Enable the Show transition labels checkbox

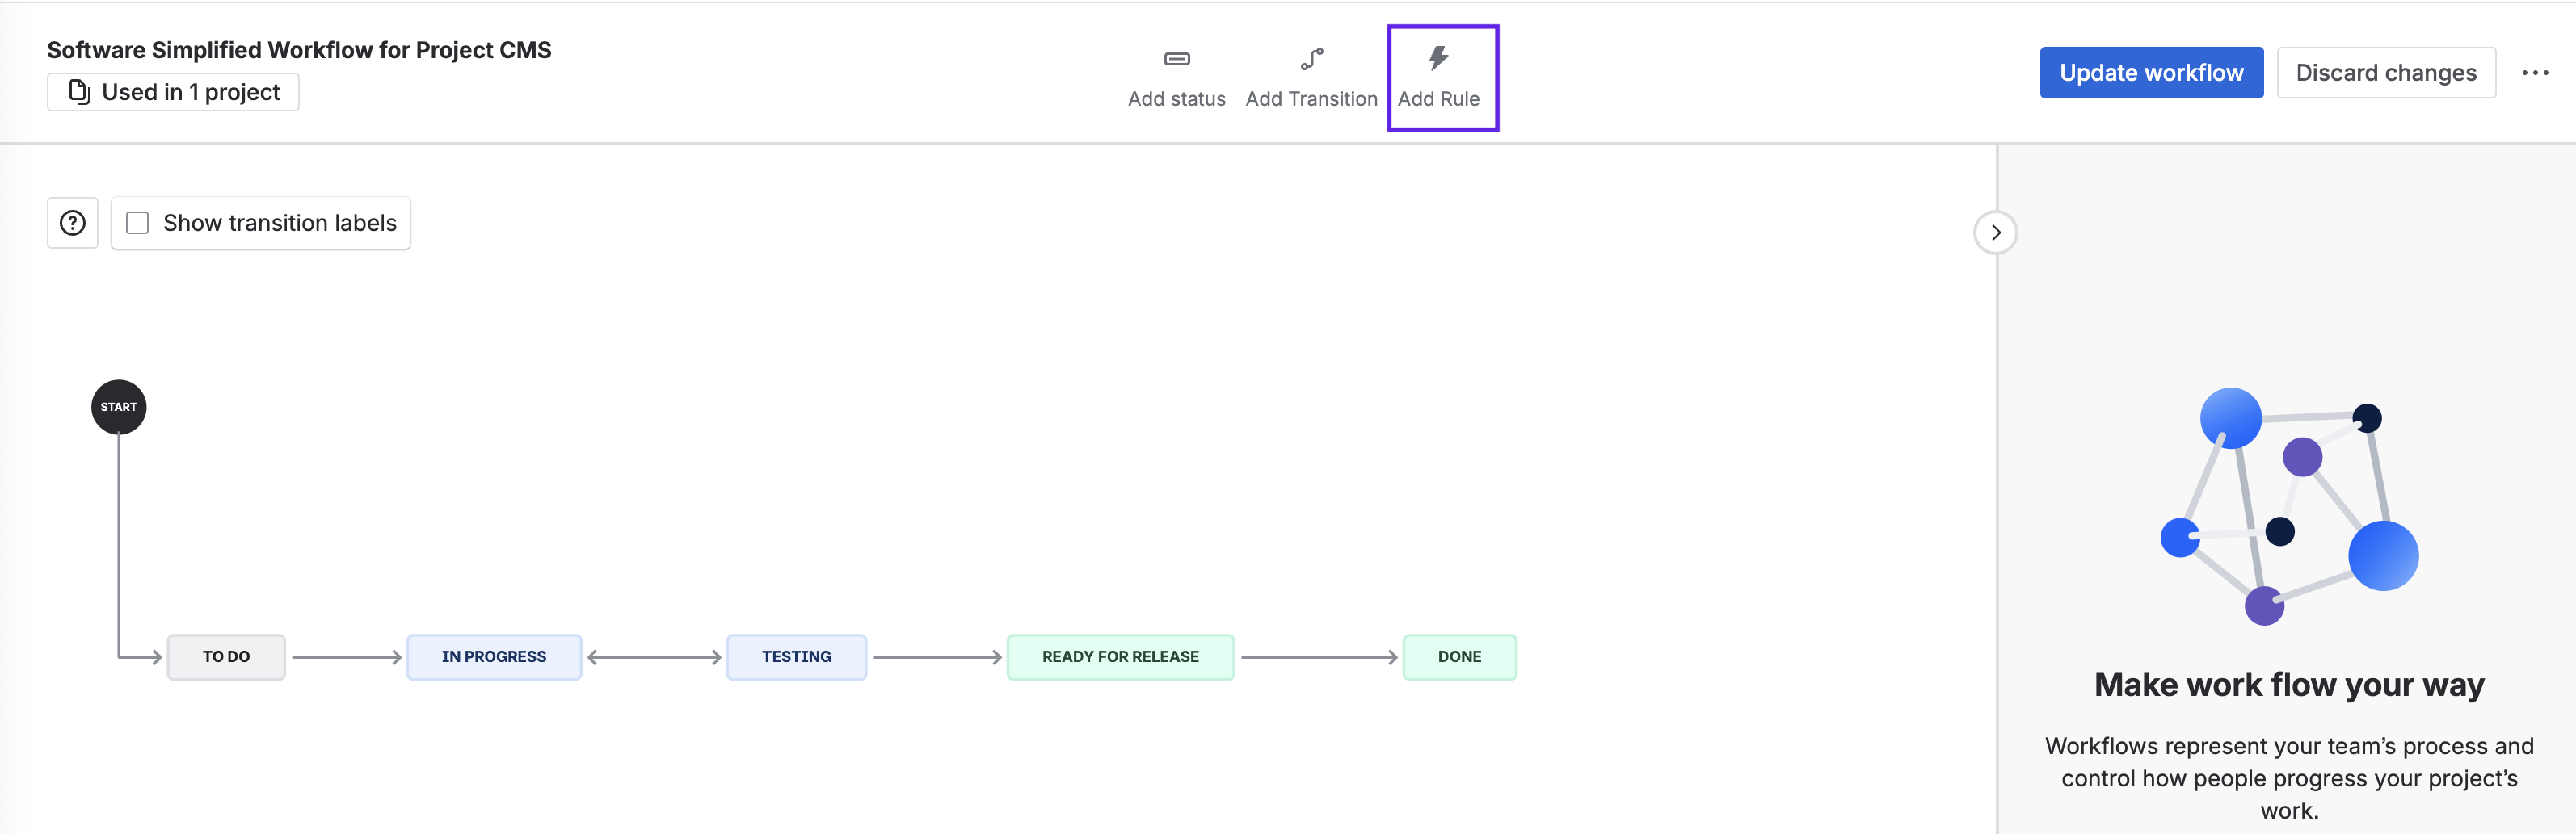click(x=138, y=223)
